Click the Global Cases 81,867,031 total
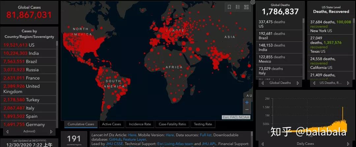The width and height of the screenshot is (356, 147). pos(29,15)
